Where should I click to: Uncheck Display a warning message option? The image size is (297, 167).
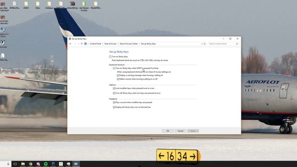[x=118, y=75]
